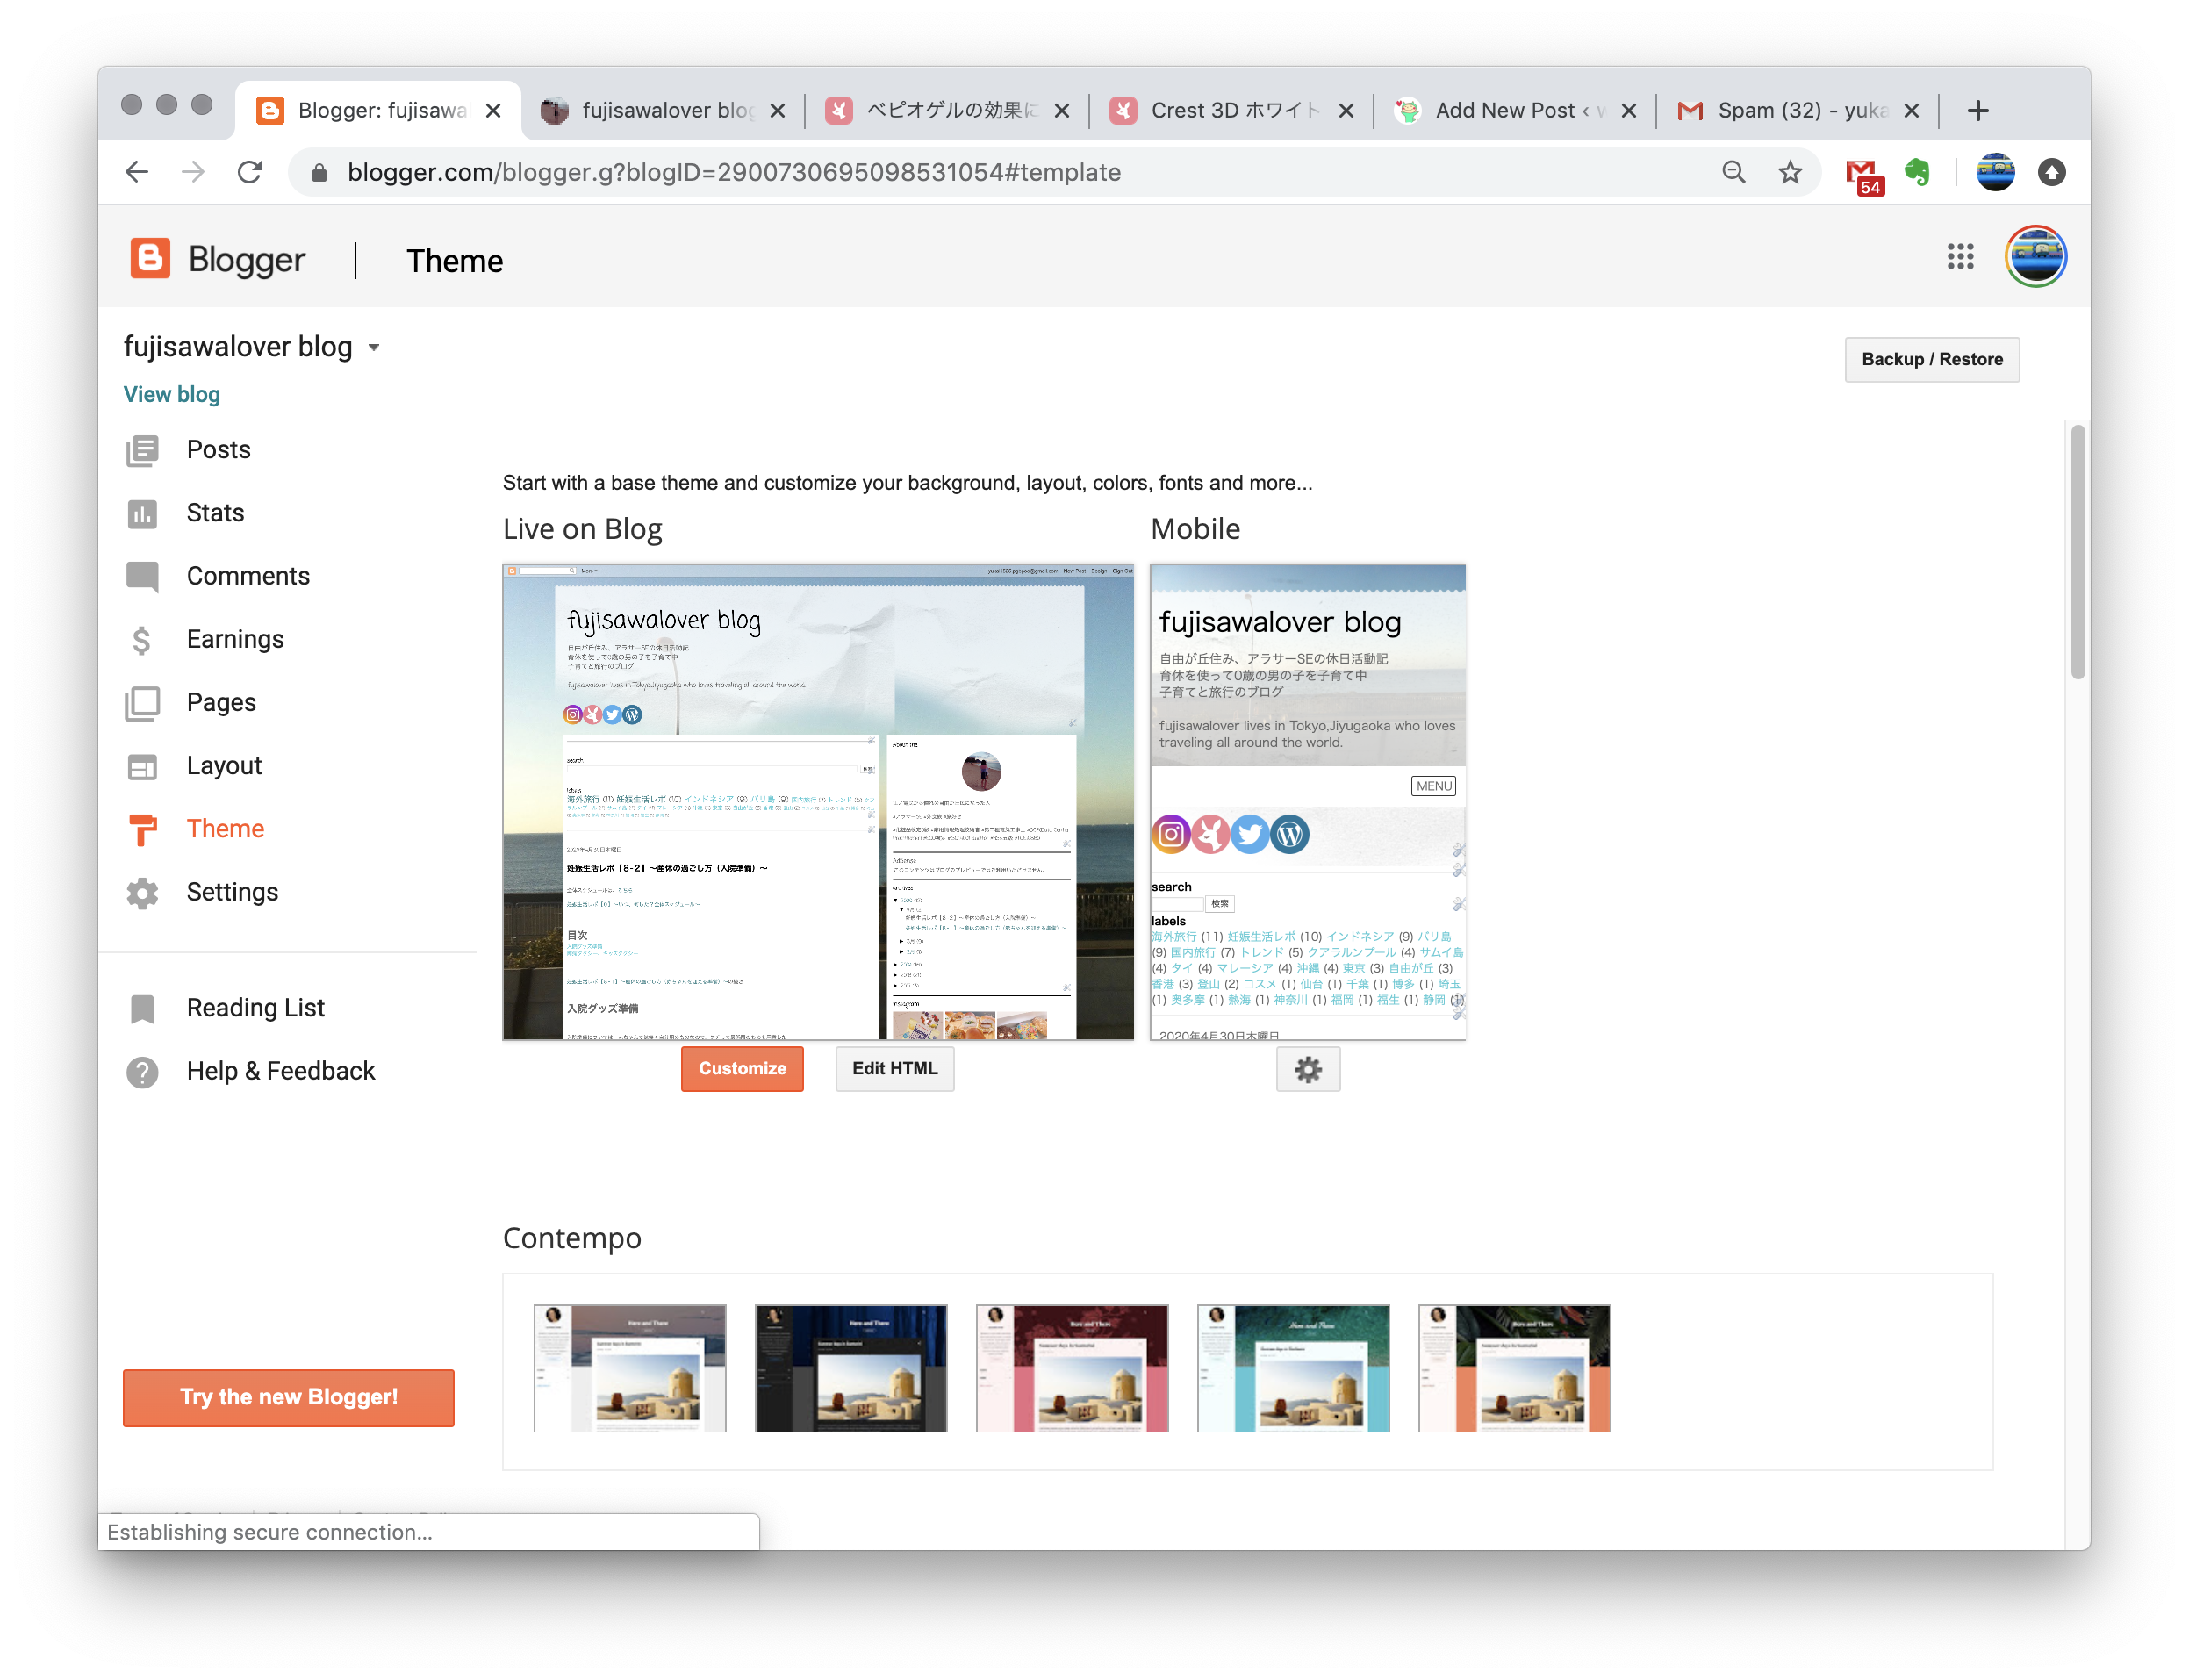Click the Edit HTML button
The height and width of the screenshot is (1680, 2189).
[x=894, y=1068]
